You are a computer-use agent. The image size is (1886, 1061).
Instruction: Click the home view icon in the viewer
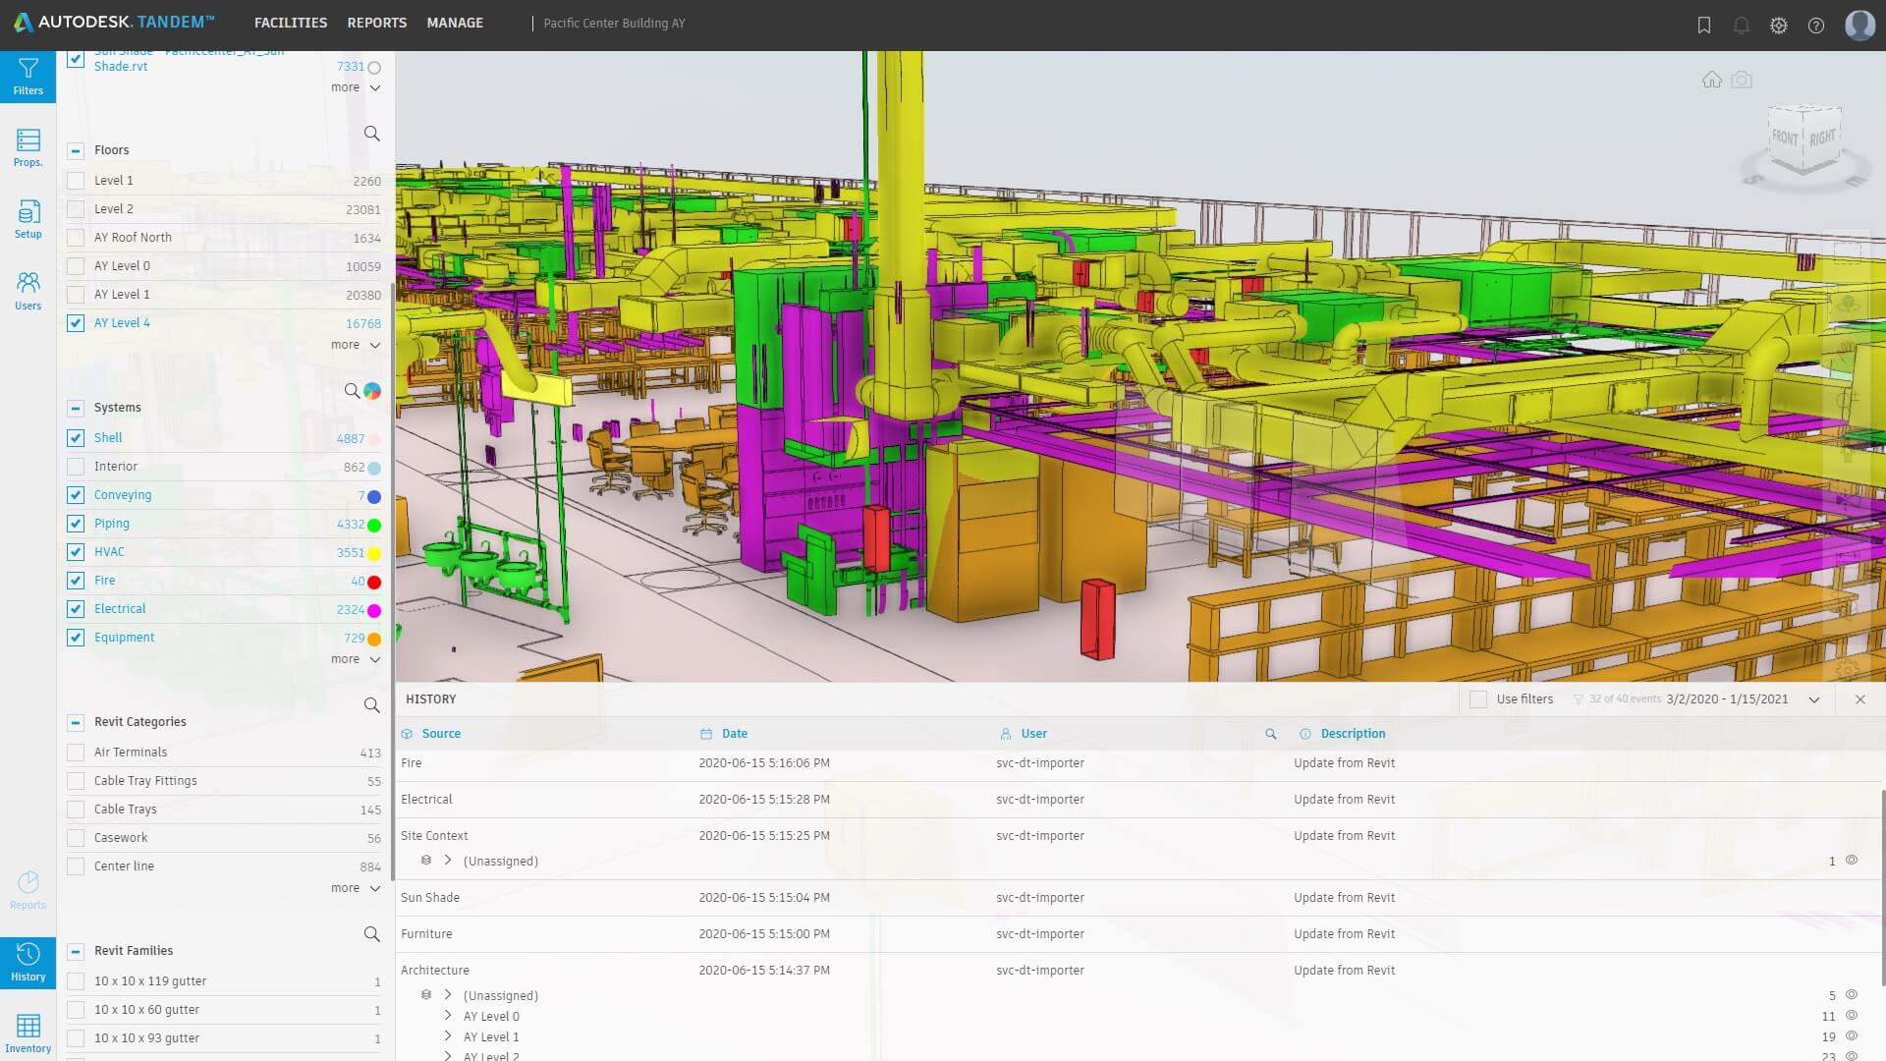(1714, 81)
